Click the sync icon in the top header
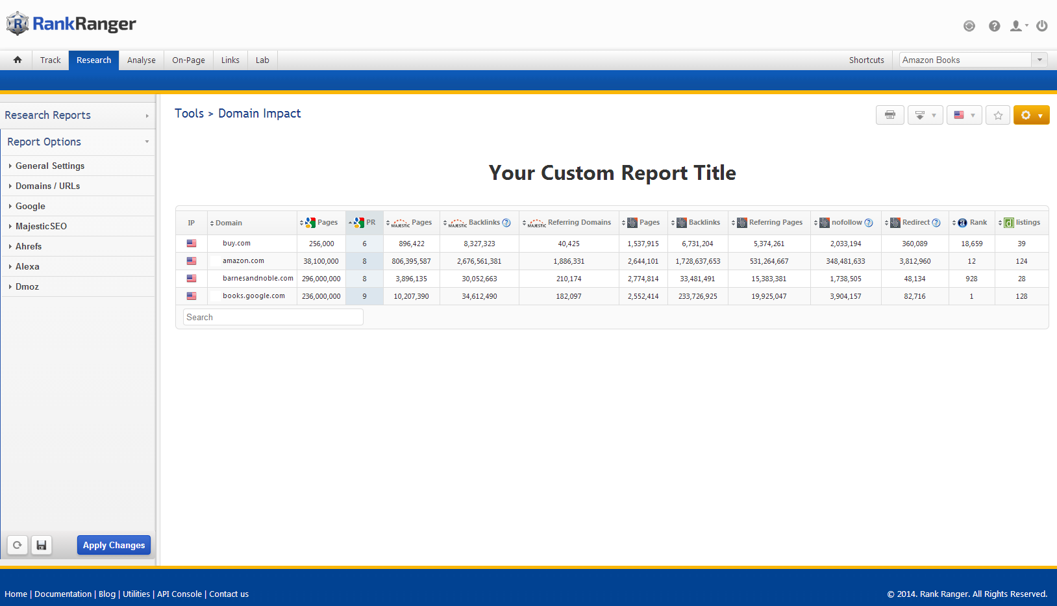Image resolution: width=1057 pixels, height=606 pixels. point(969,26)
